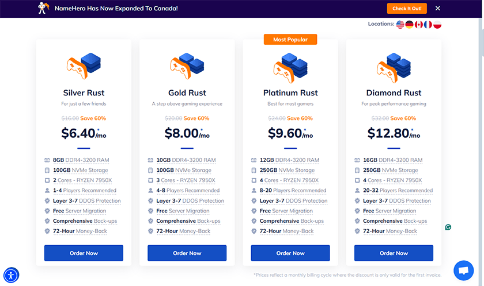
Task: Choose the Canada flag location
Action: pos(419,25)
